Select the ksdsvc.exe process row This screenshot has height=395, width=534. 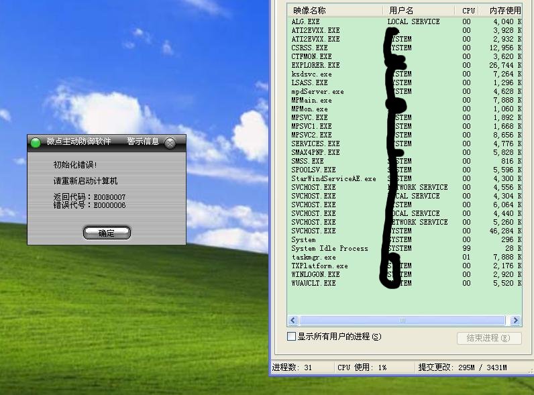pyautogui.click(x=311, y=74)
